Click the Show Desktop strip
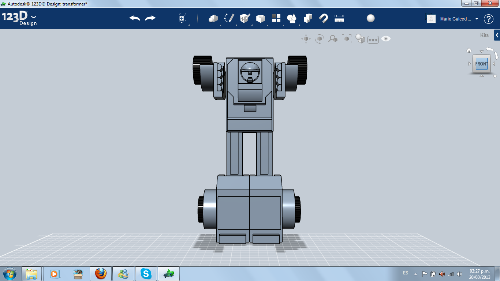This screenshot has height=281, width=500. pos(497,274)
